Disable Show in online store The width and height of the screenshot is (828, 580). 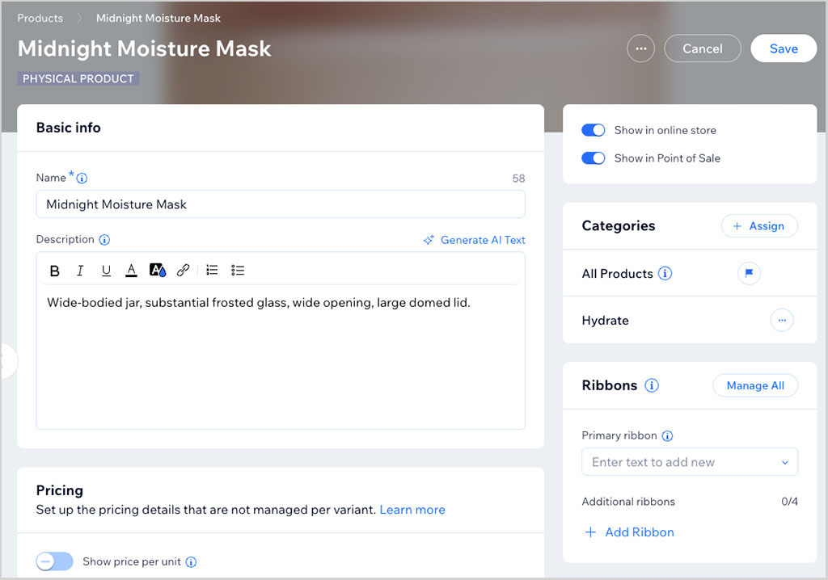tap(593, 130)
